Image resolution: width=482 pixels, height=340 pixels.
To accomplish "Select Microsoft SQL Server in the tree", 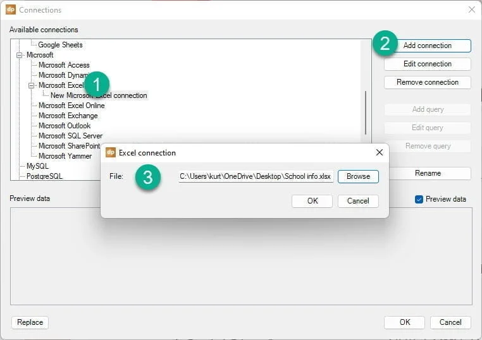I will [x=70, y=136].
